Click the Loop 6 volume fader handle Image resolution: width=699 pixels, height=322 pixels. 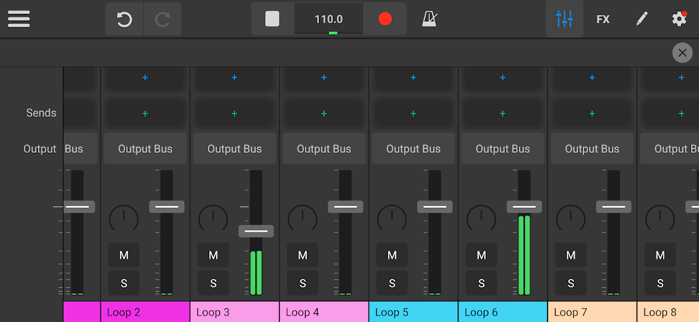(x=524, y=206)
